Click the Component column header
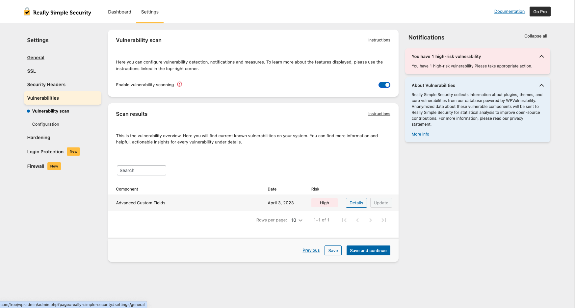This screenshot has width=575, height=308. pos(127,189)
